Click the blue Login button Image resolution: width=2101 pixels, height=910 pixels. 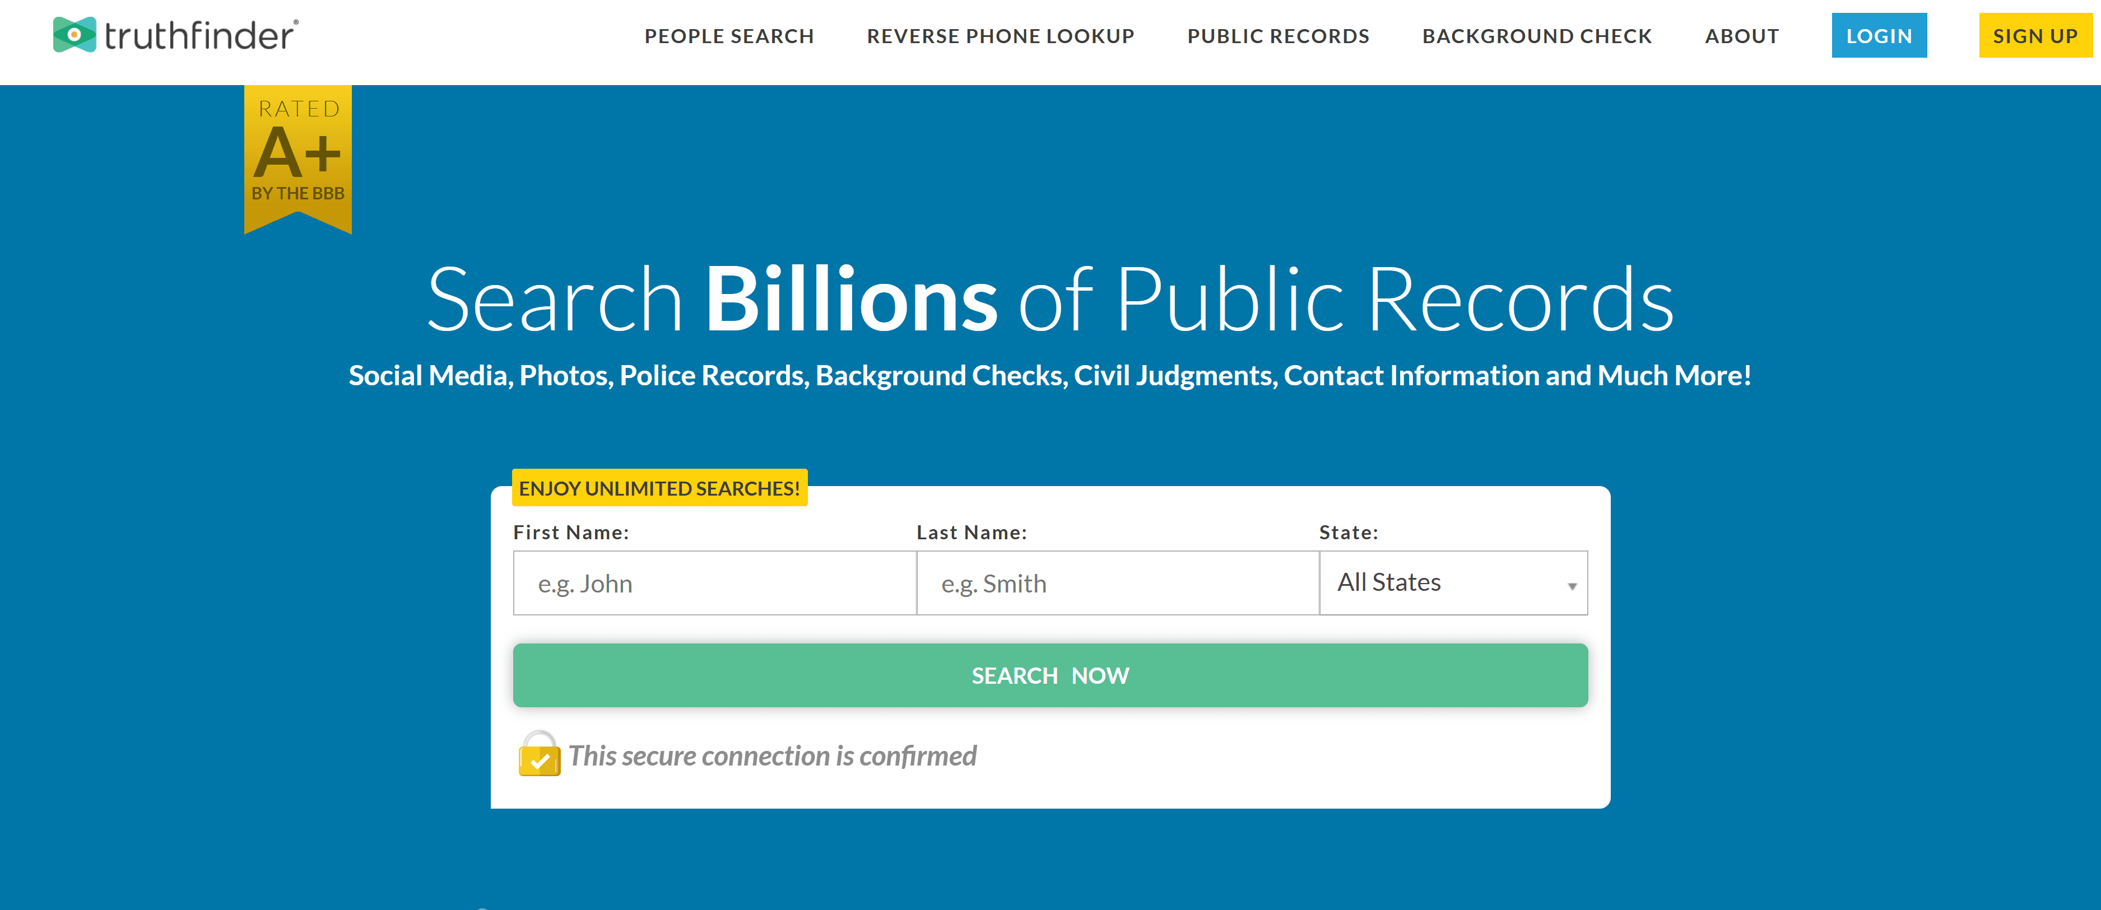pyautogui.click(x=1879, y=35)
